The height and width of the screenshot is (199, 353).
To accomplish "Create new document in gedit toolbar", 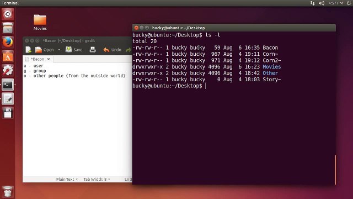I will 28,50.
